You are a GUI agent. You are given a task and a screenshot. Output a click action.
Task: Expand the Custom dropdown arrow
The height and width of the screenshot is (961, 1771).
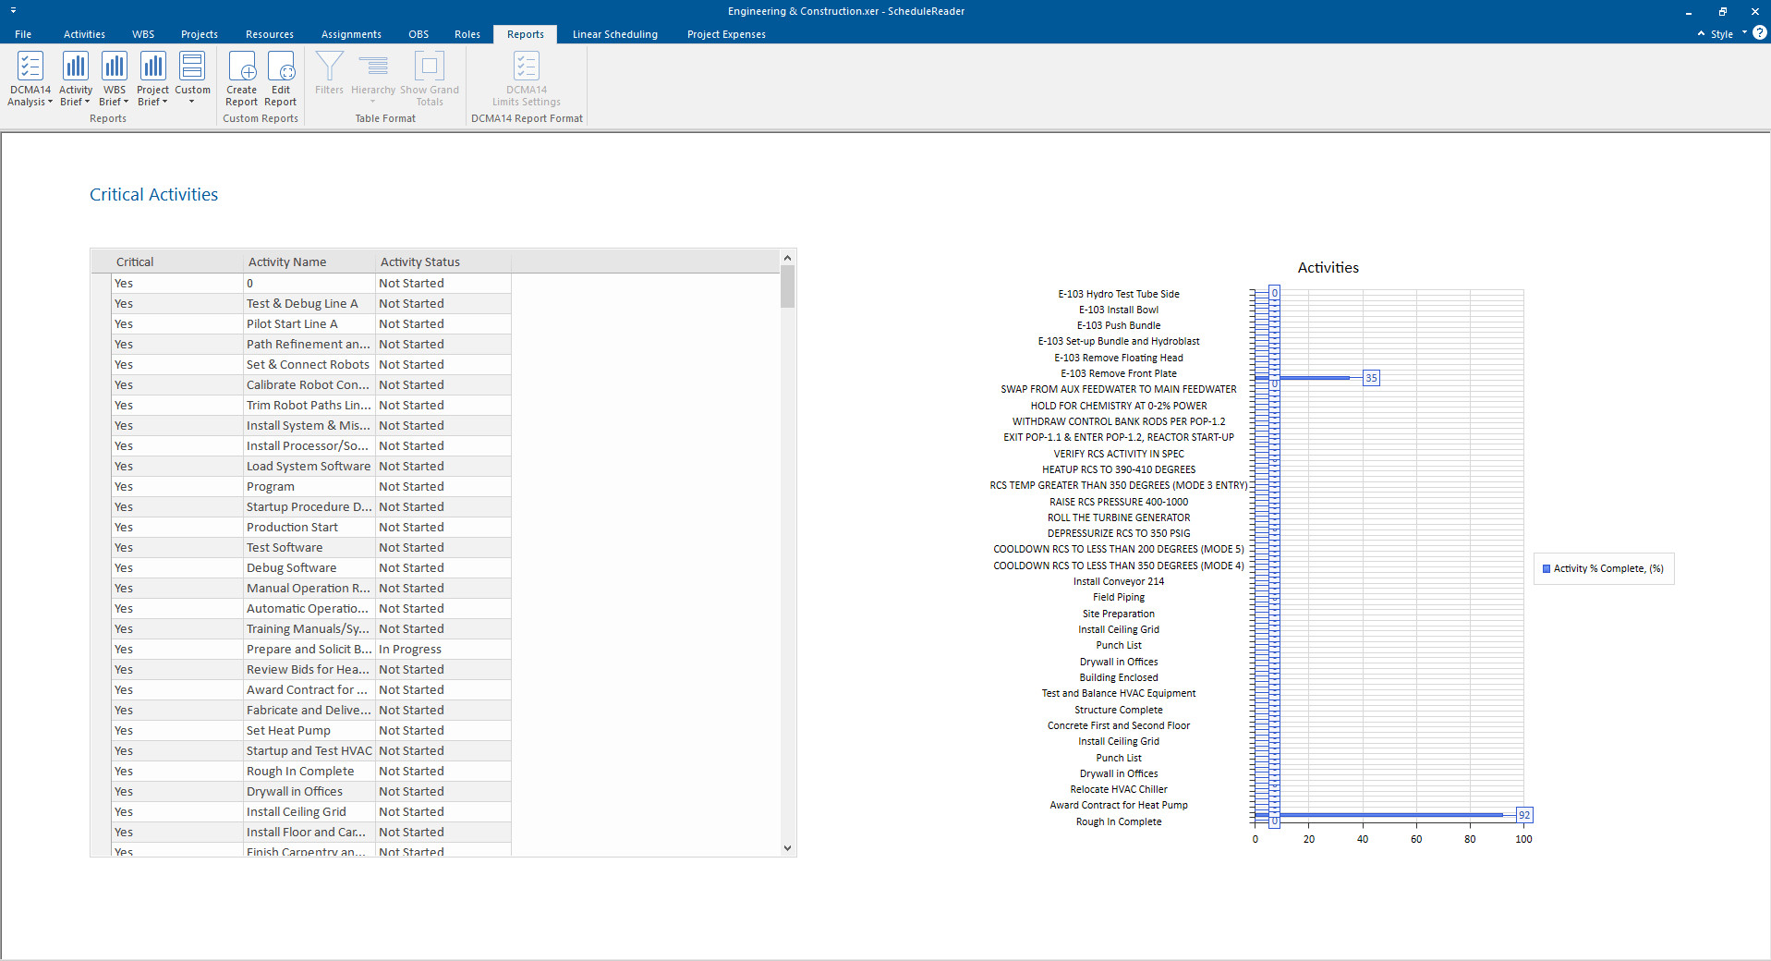192,102
